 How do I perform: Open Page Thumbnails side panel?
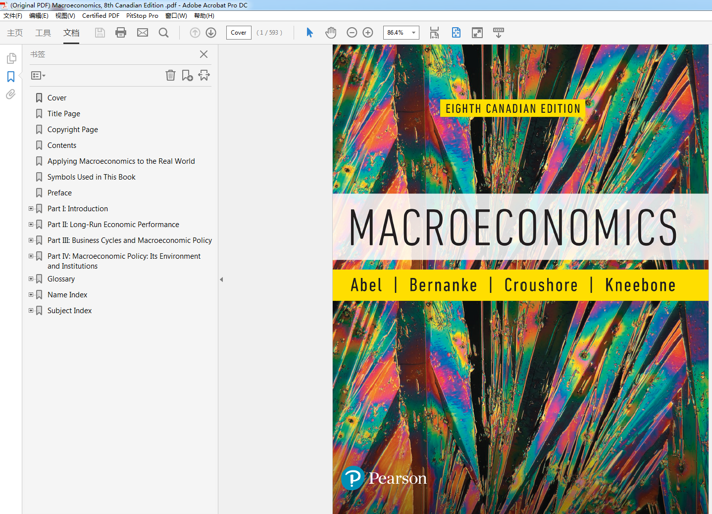pos(11,58)
